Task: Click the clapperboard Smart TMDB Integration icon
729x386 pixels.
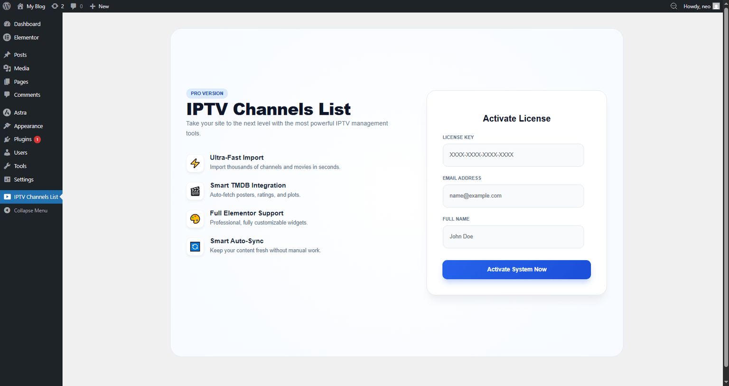Action: [x=195, y=191]
